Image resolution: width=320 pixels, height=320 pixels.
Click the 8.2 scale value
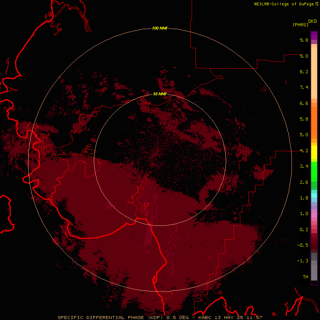(304, 71)
